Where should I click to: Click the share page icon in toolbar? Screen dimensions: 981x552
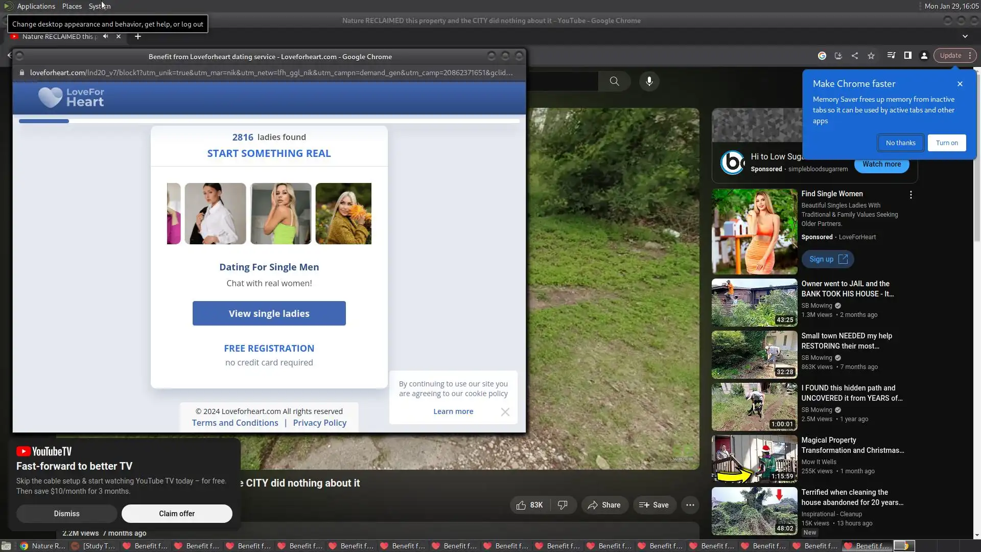pos(855,56)
